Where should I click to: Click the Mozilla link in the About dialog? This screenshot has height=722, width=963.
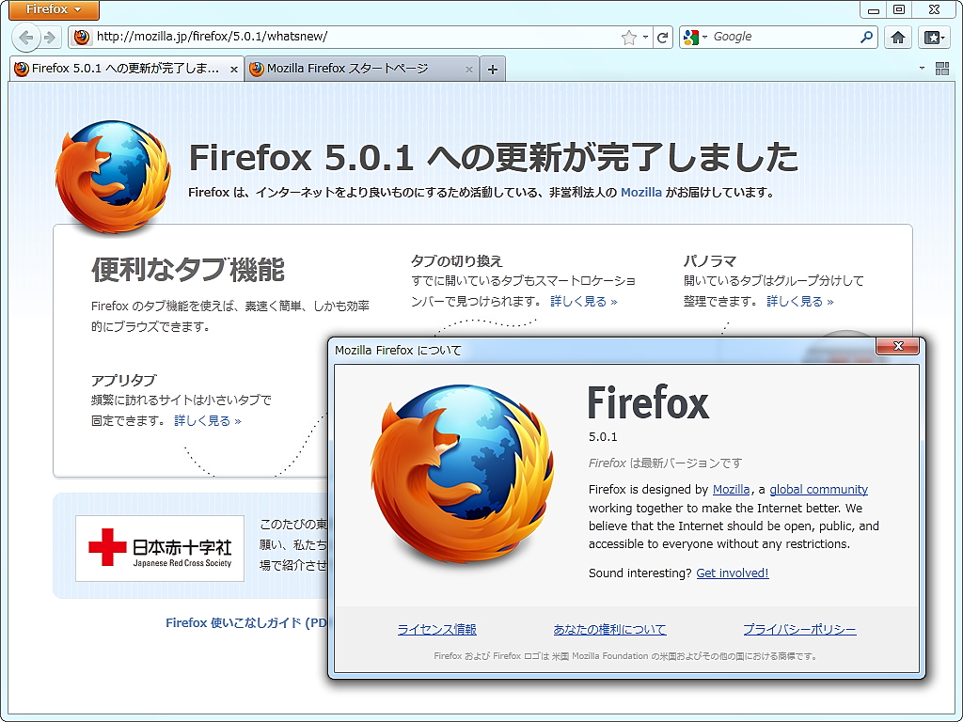click(732, 489)
